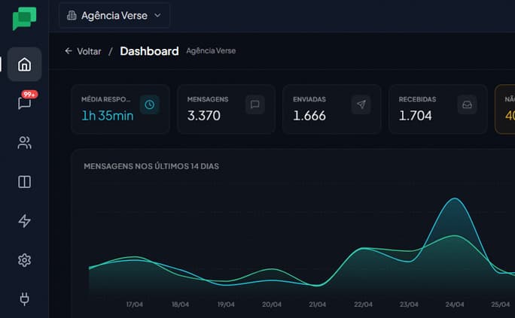Click paper plane icon on Enviadas card
The image size is (515, 318).
(x=361, y=104)
